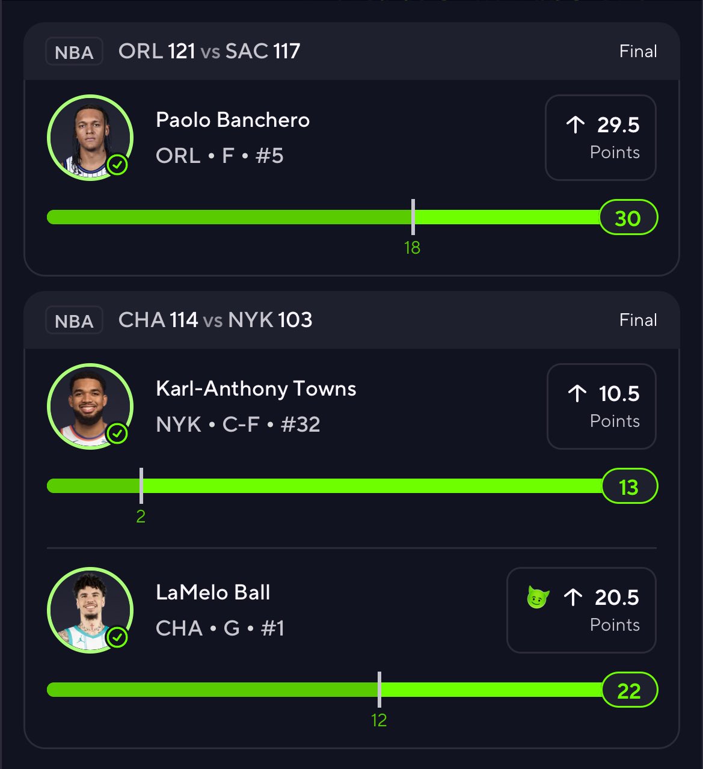This screenshot has height=769, width=703.
Task: Click Karl-Anthony Towns' player avatar
Action: tap(90, 406)
